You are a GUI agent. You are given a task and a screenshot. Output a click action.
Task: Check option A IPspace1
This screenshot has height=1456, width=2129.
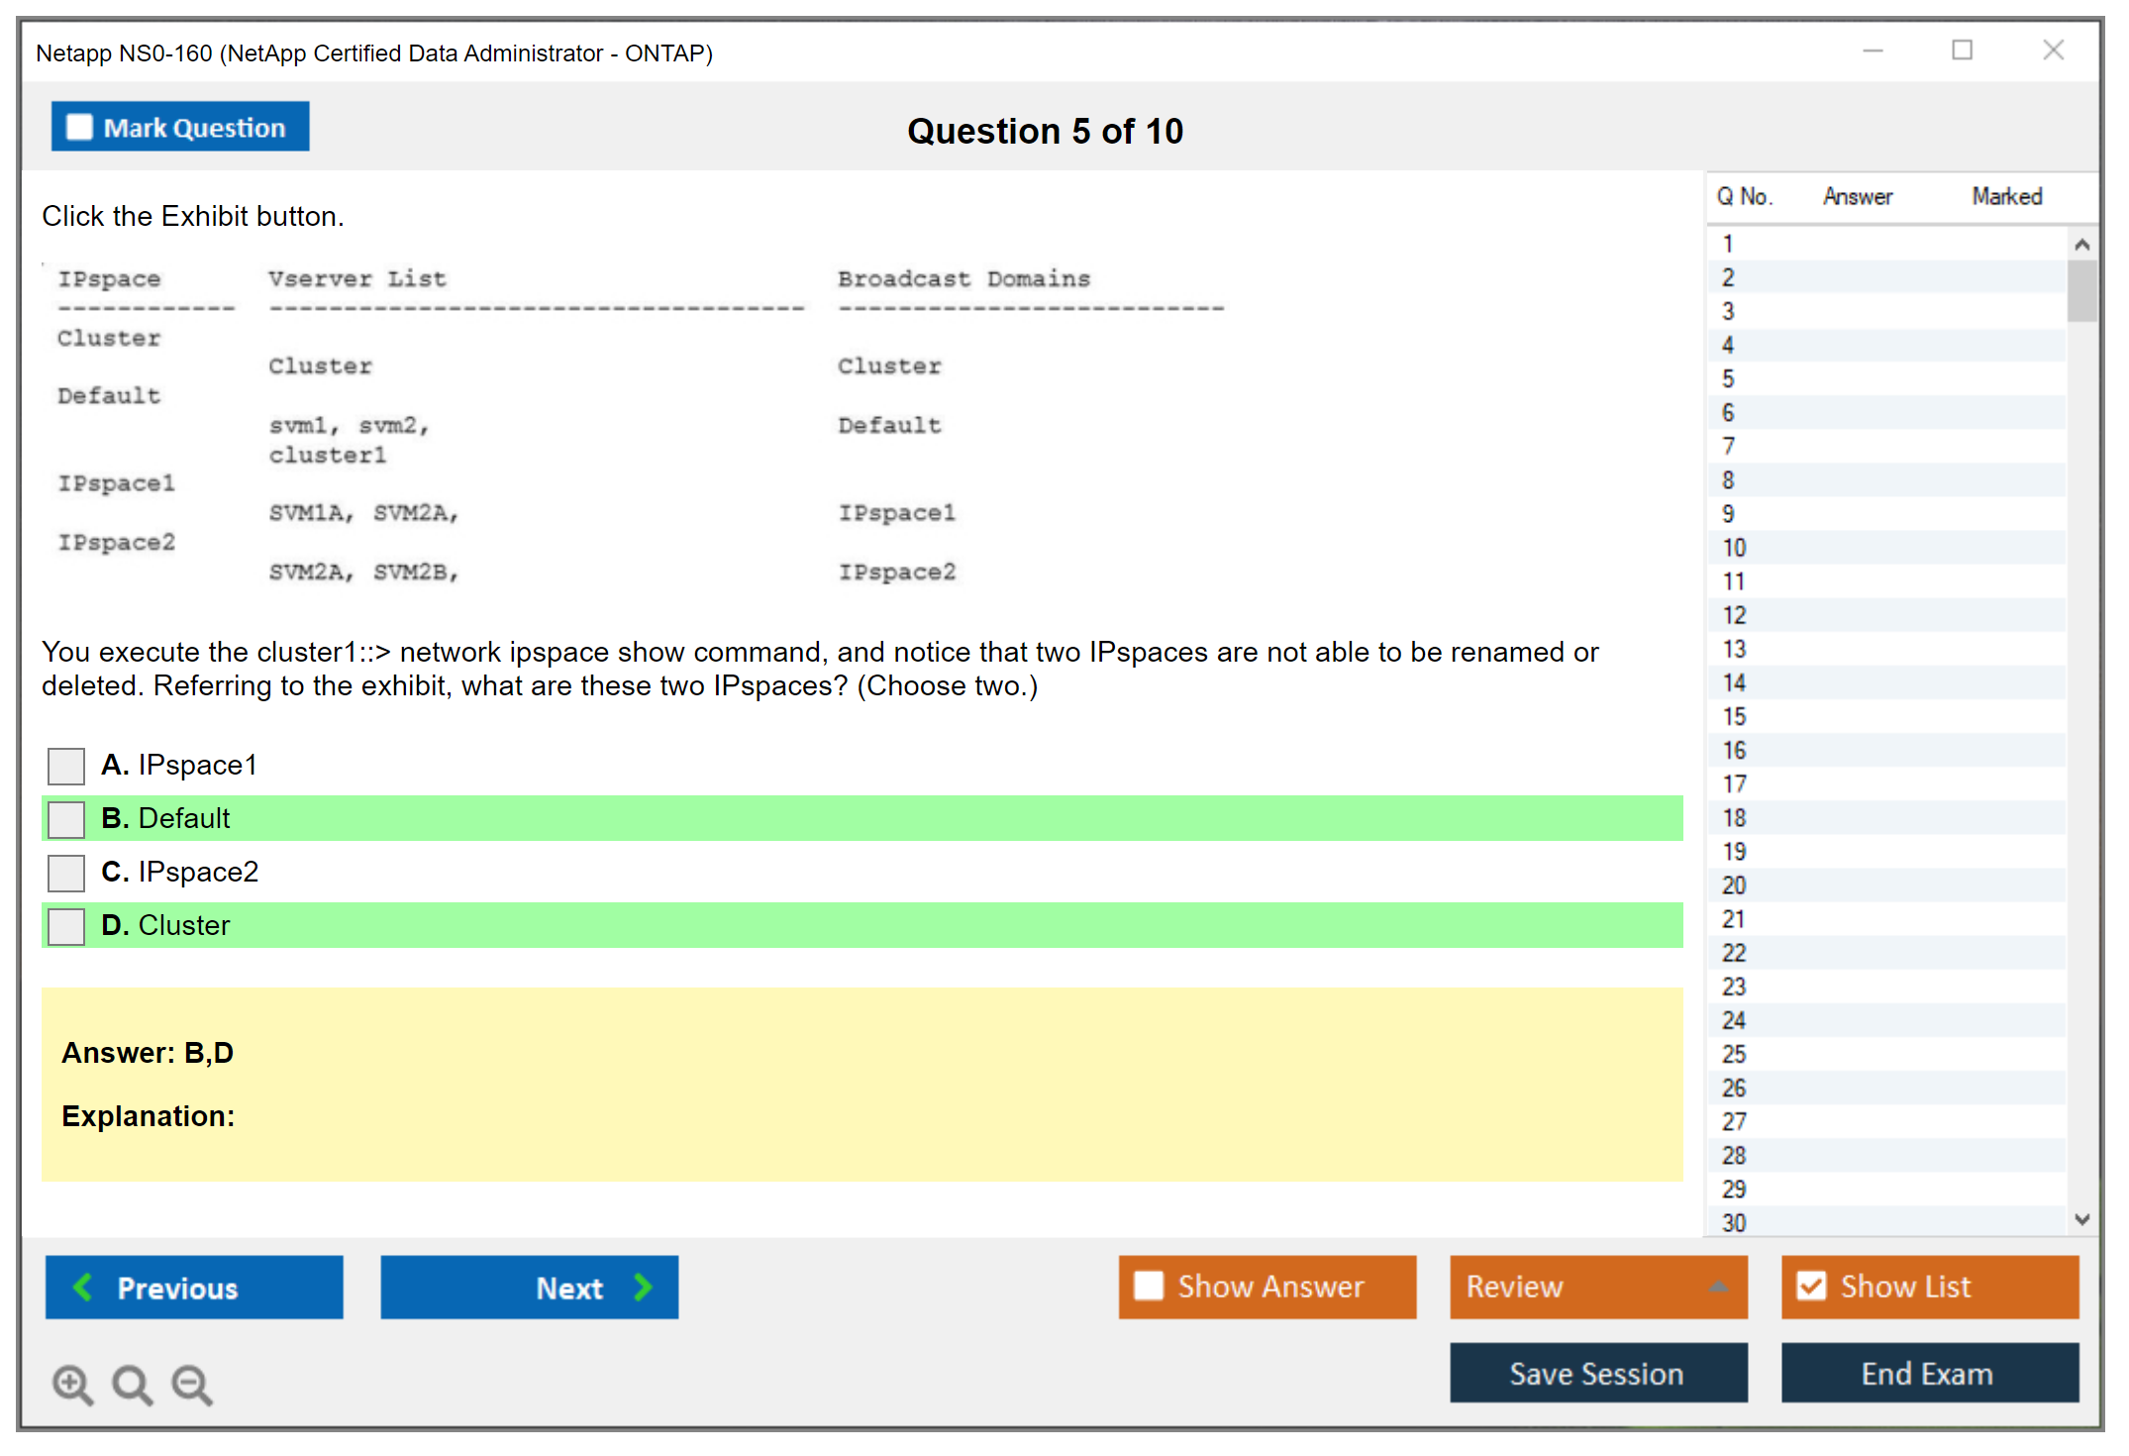[66, 766]
